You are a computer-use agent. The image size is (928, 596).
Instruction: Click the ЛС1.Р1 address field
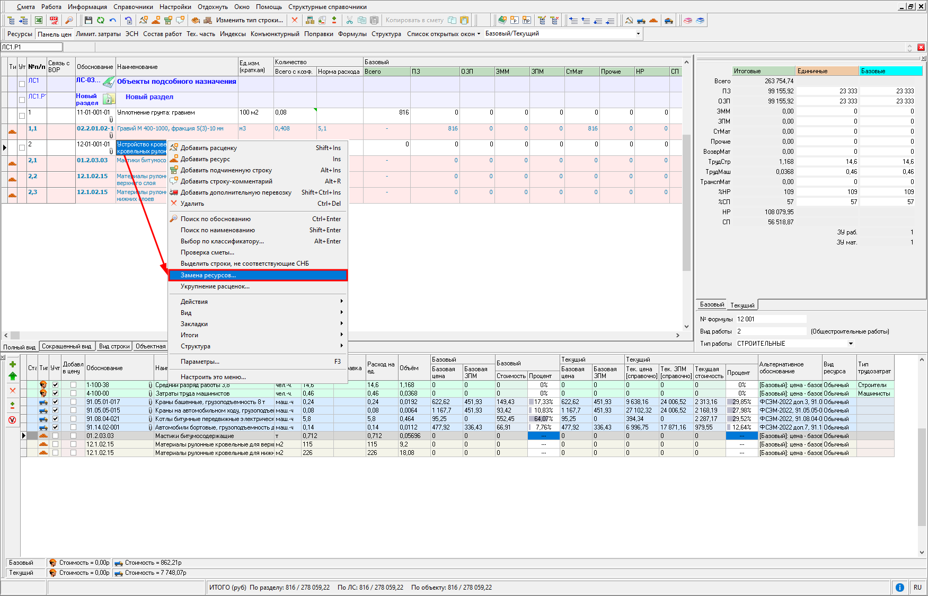[32, 47]
